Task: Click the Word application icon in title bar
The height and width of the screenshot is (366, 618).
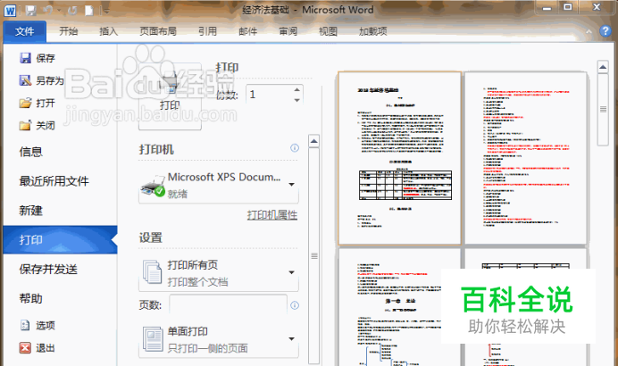Action: coord(10,11)
